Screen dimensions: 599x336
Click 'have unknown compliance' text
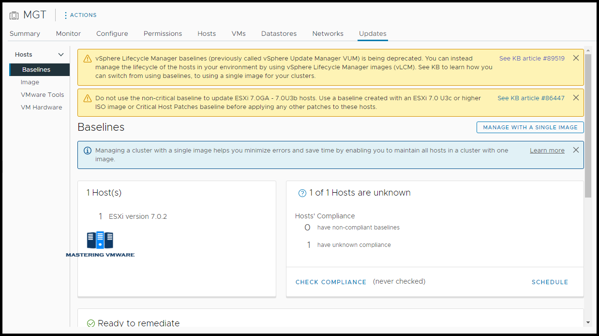354,245
